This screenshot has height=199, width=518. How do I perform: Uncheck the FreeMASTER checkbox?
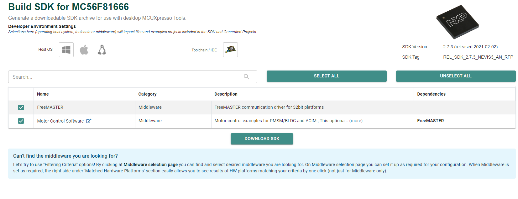(x=21, y=107)
